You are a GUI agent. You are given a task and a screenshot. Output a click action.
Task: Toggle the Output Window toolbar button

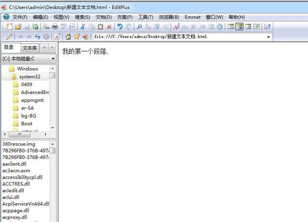point(248,26)
